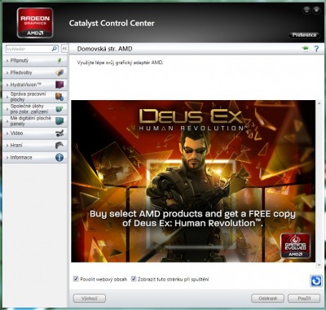Toggle the Povolit webový obsah checkbox
This screenshot has width=326, height=310.
click(x=76, y=278)
